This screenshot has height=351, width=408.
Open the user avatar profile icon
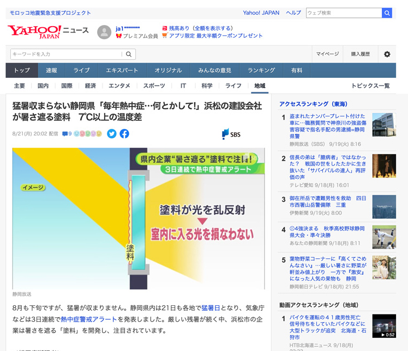coord(104,32)
